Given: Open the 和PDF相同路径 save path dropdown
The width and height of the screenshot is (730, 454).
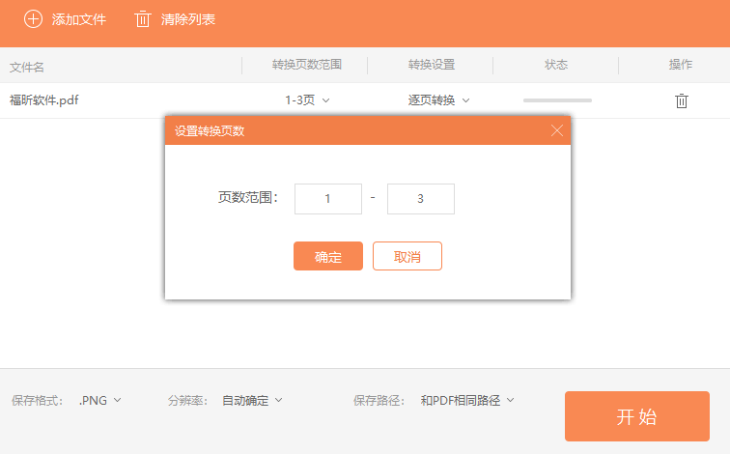Looking at the screenshot, I should [467, 401].
